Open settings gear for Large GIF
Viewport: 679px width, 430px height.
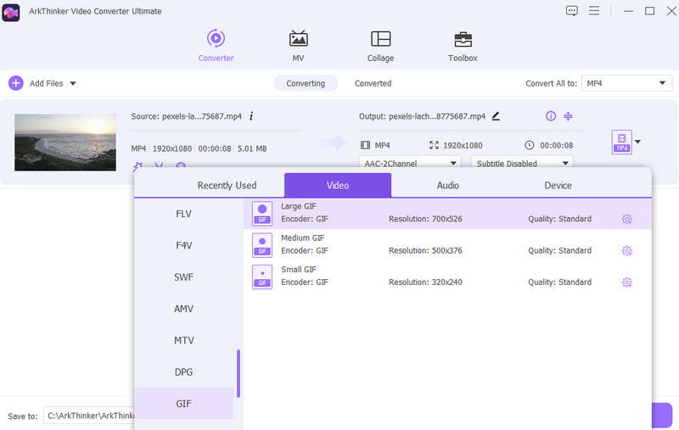click(x=626, y=220)
